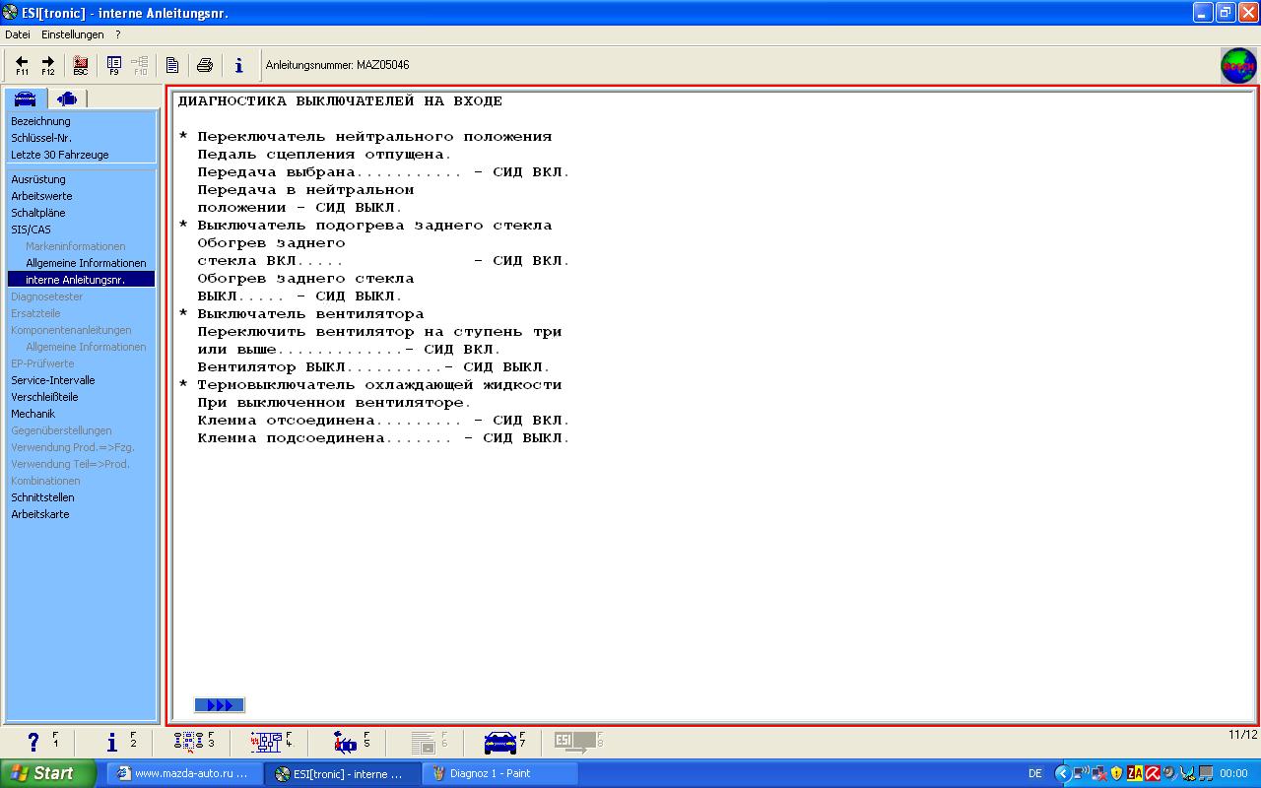Image resolution: width=1261 pixels, height=788 pixels.
Task: Click the F11 back arrow icon
Action: 22,65
